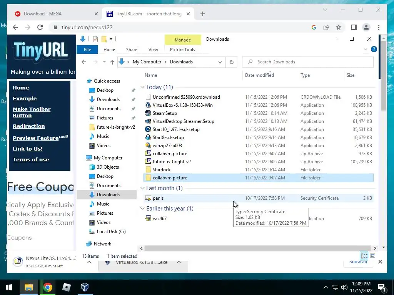
Task: Open Roblox icon on taskbar
Action: tap(66, 287)
